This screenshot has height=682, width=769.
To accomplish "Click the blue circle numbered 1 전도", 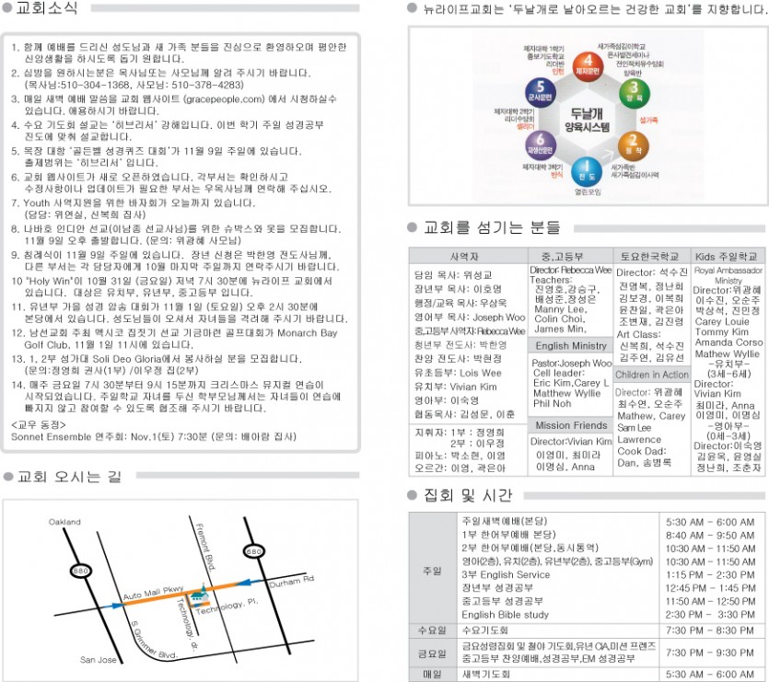I will coord(587,171).
